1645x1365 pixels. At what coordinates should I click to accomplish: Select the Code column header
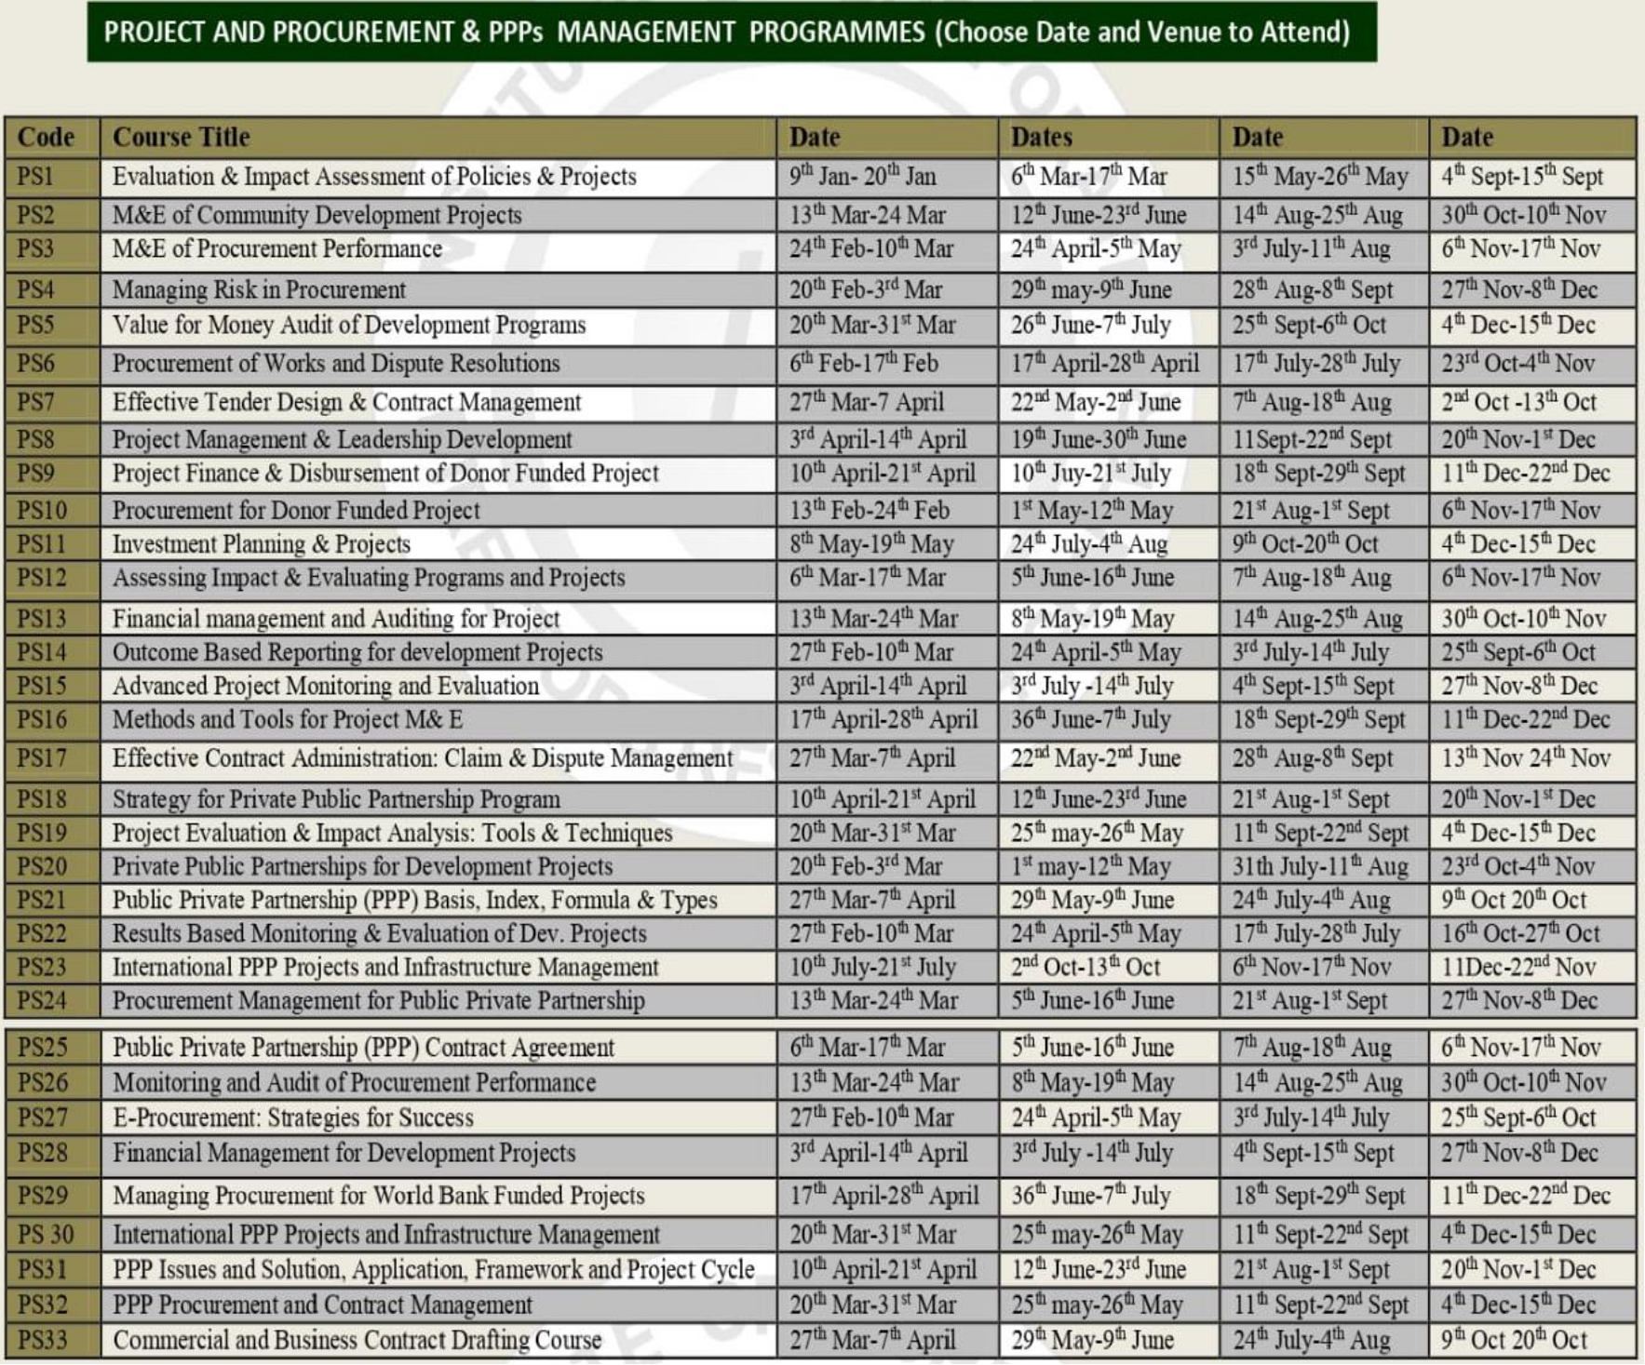(47, 137)
